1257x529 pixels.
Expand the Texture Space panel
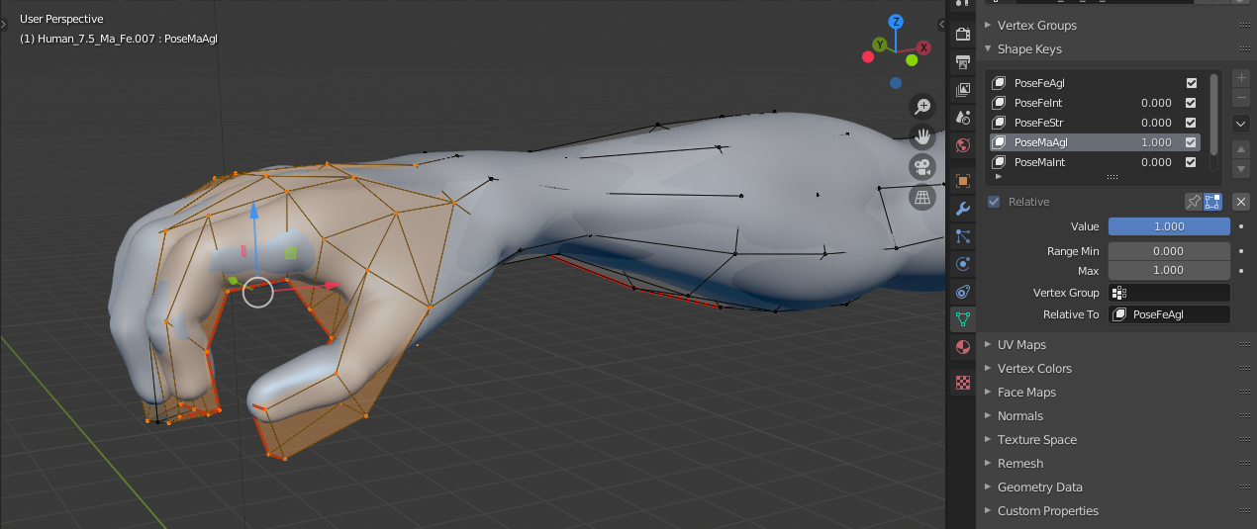tap(1036, 439)
